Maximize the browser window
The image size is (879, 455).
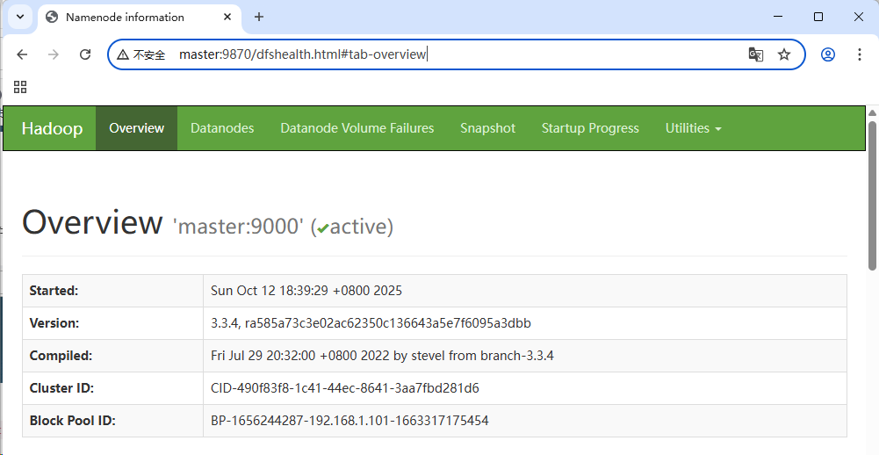(818, 17)
